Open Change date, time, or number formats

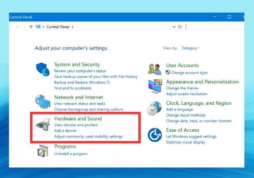(199, 121)
